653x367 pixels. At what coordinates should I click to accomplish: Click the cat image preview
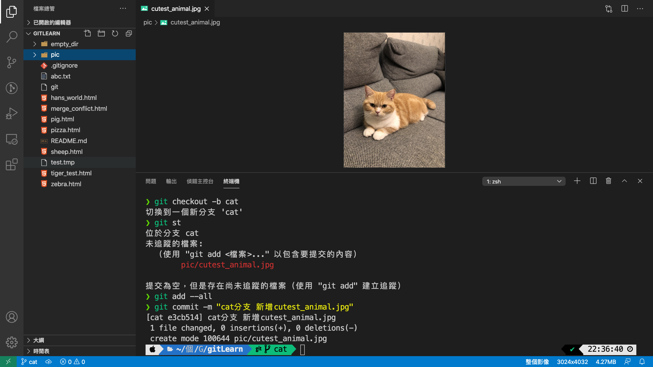tap(394, 100)
